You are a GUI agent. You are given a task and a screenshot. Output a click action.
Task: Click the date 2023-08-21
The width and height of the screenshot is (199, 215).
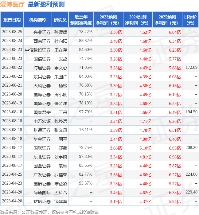12,85
